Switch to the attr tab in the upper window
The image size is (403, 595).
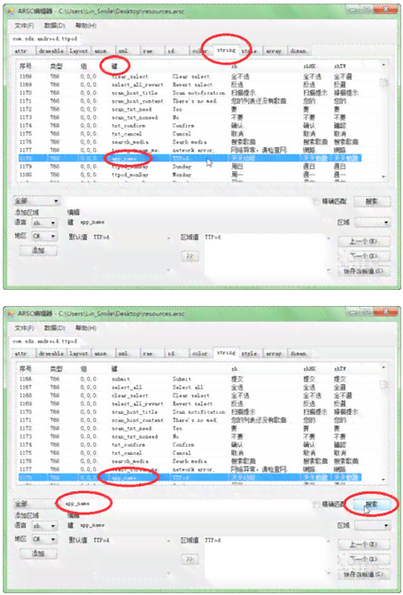tap(24, 51)
